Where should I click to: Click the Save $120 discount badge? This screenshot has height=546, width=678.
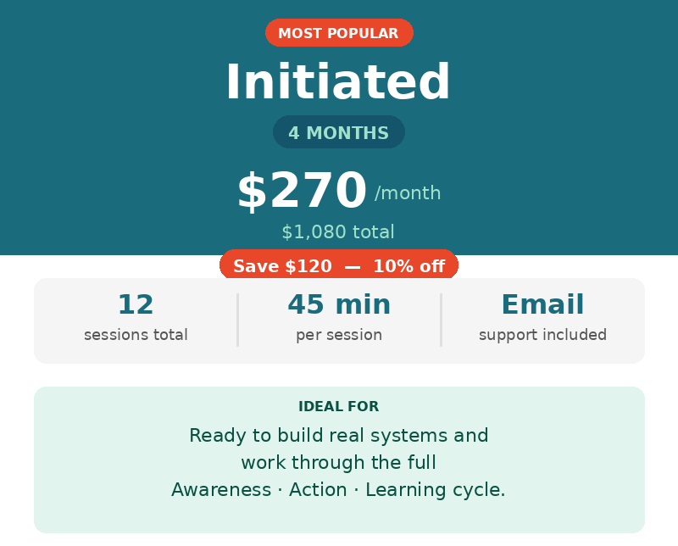click(x=282, y=266)
